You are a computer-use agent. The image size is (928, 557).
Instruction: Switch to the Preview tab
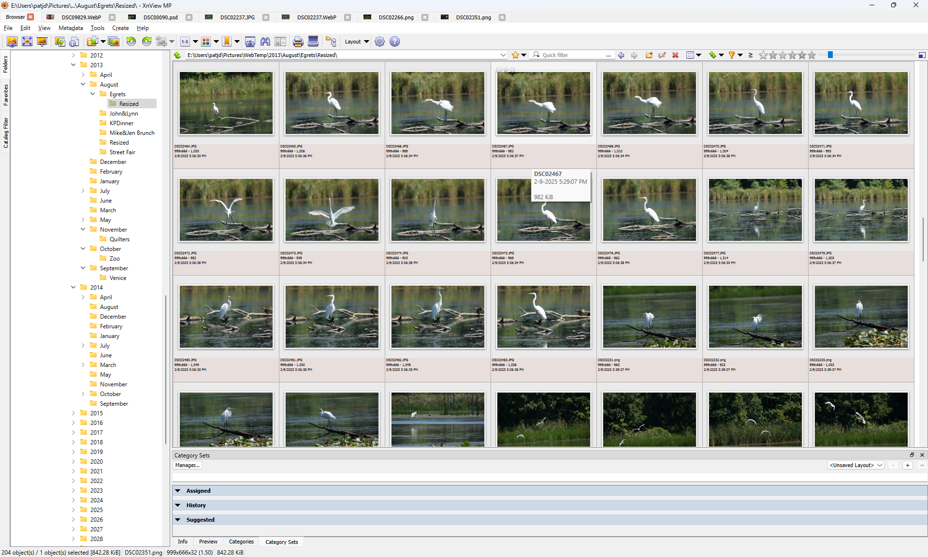(x=208, y=542)
